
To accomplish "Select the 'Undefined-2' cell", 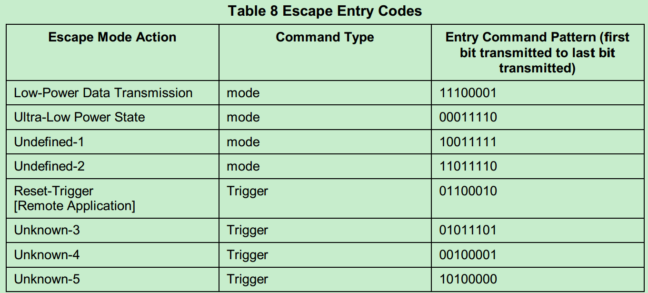I will [x=49, y=166].
